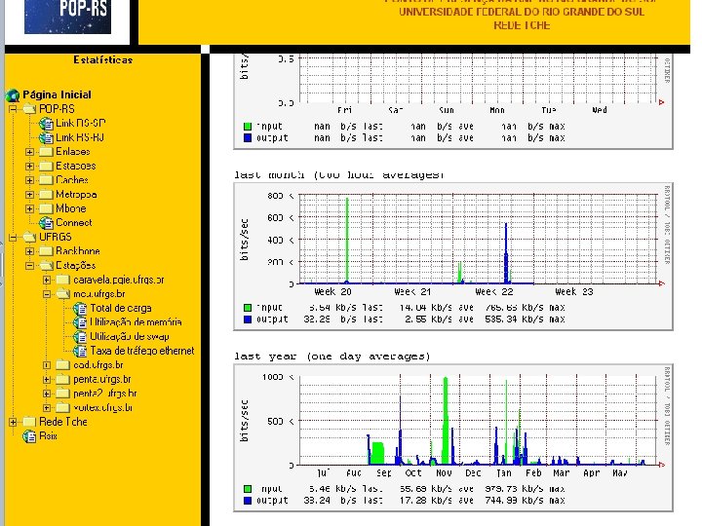Image resolution: width=702 pixels, height=526 pixels.
Task: Click the penta.ufrgs.br folder icon
Action: coord(62,379)
